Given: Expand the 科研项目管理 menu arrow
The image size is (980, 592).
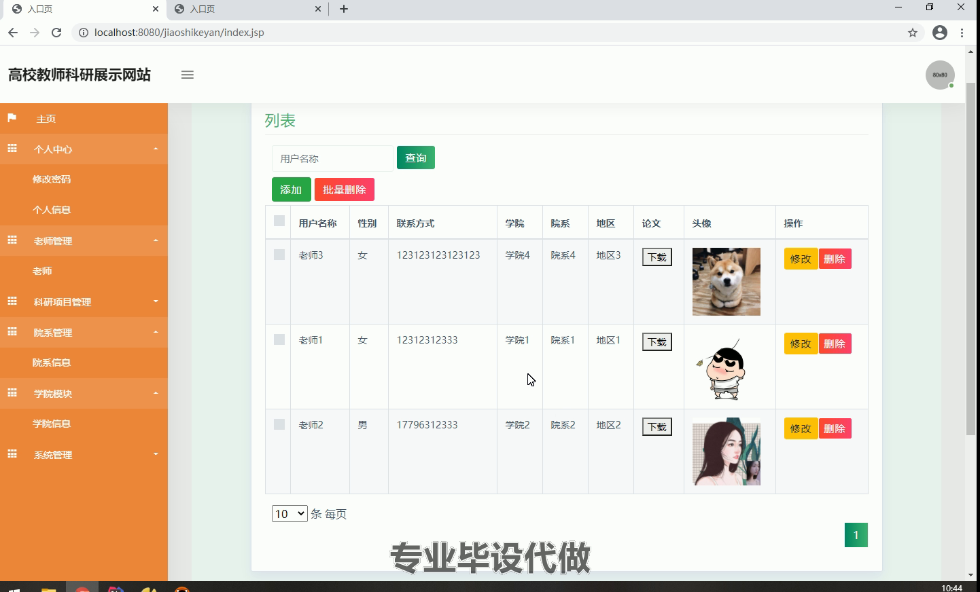Looking at the screenshot, I should (x=156, y=301).
